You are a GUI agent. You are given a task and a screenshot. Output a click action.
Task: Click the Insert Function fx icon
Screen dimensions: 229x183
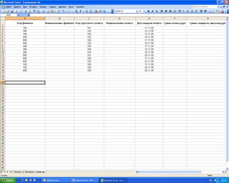28,15
